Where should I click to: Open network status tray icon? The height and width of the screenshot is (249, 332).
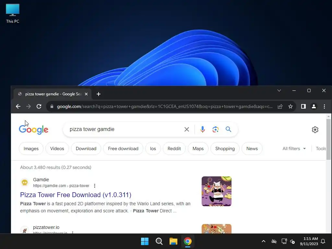point(284,241)
